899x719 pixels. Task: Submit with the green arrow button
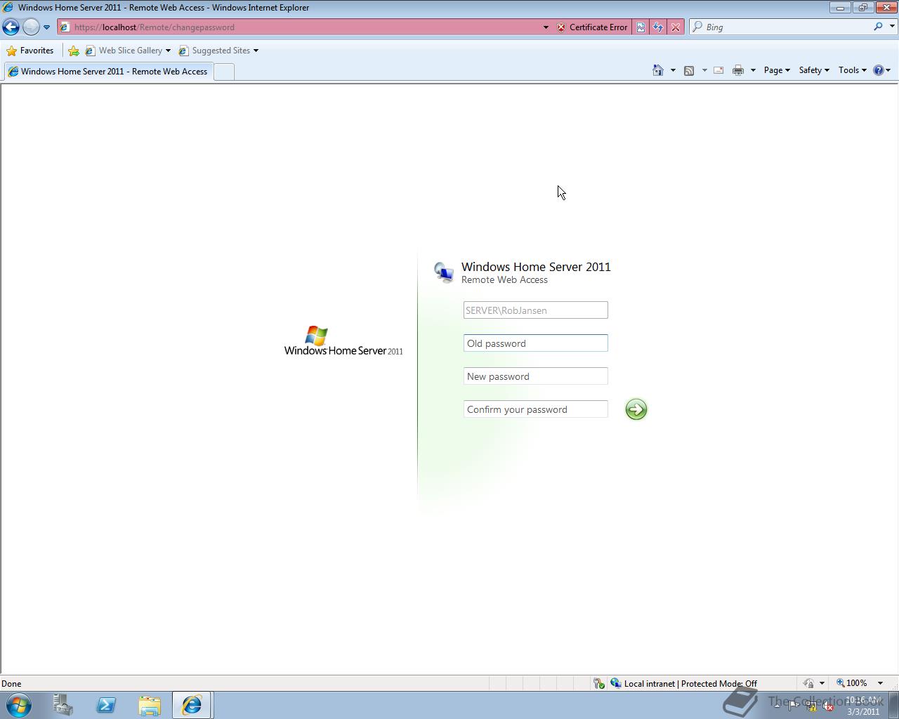[636, 409]
